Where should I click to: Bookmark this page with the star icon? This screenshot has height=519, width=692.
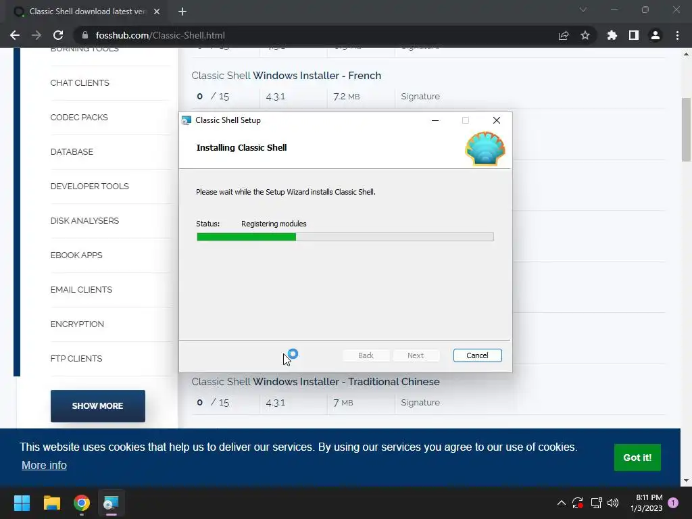(585, 35)
